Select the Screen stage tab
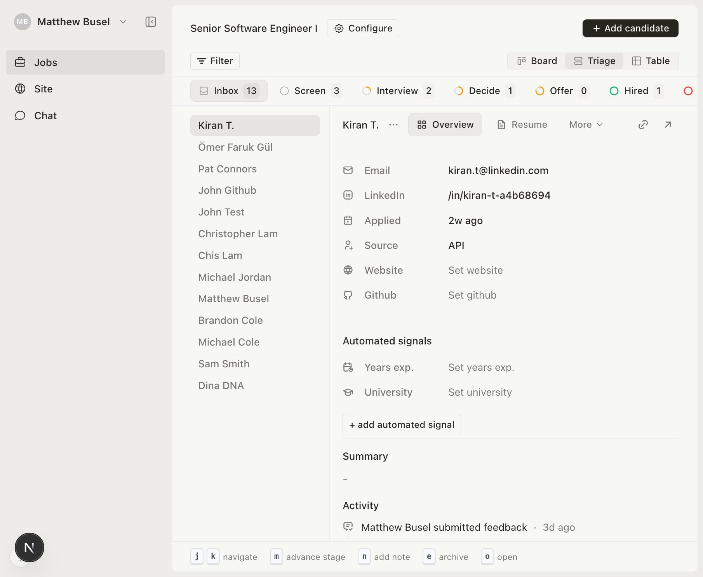Image resolution: width=703 pixels, height=577 pixels. click(x=311, y=91)
